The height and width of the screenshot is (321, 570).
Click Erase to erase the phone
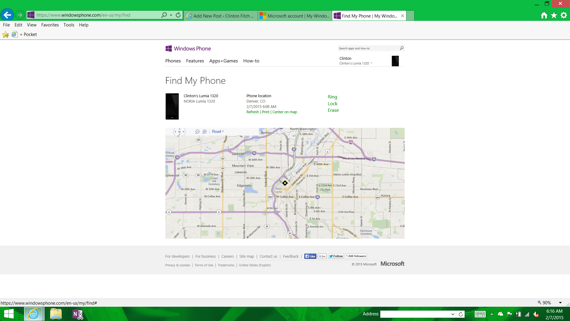tap(333, 110)
